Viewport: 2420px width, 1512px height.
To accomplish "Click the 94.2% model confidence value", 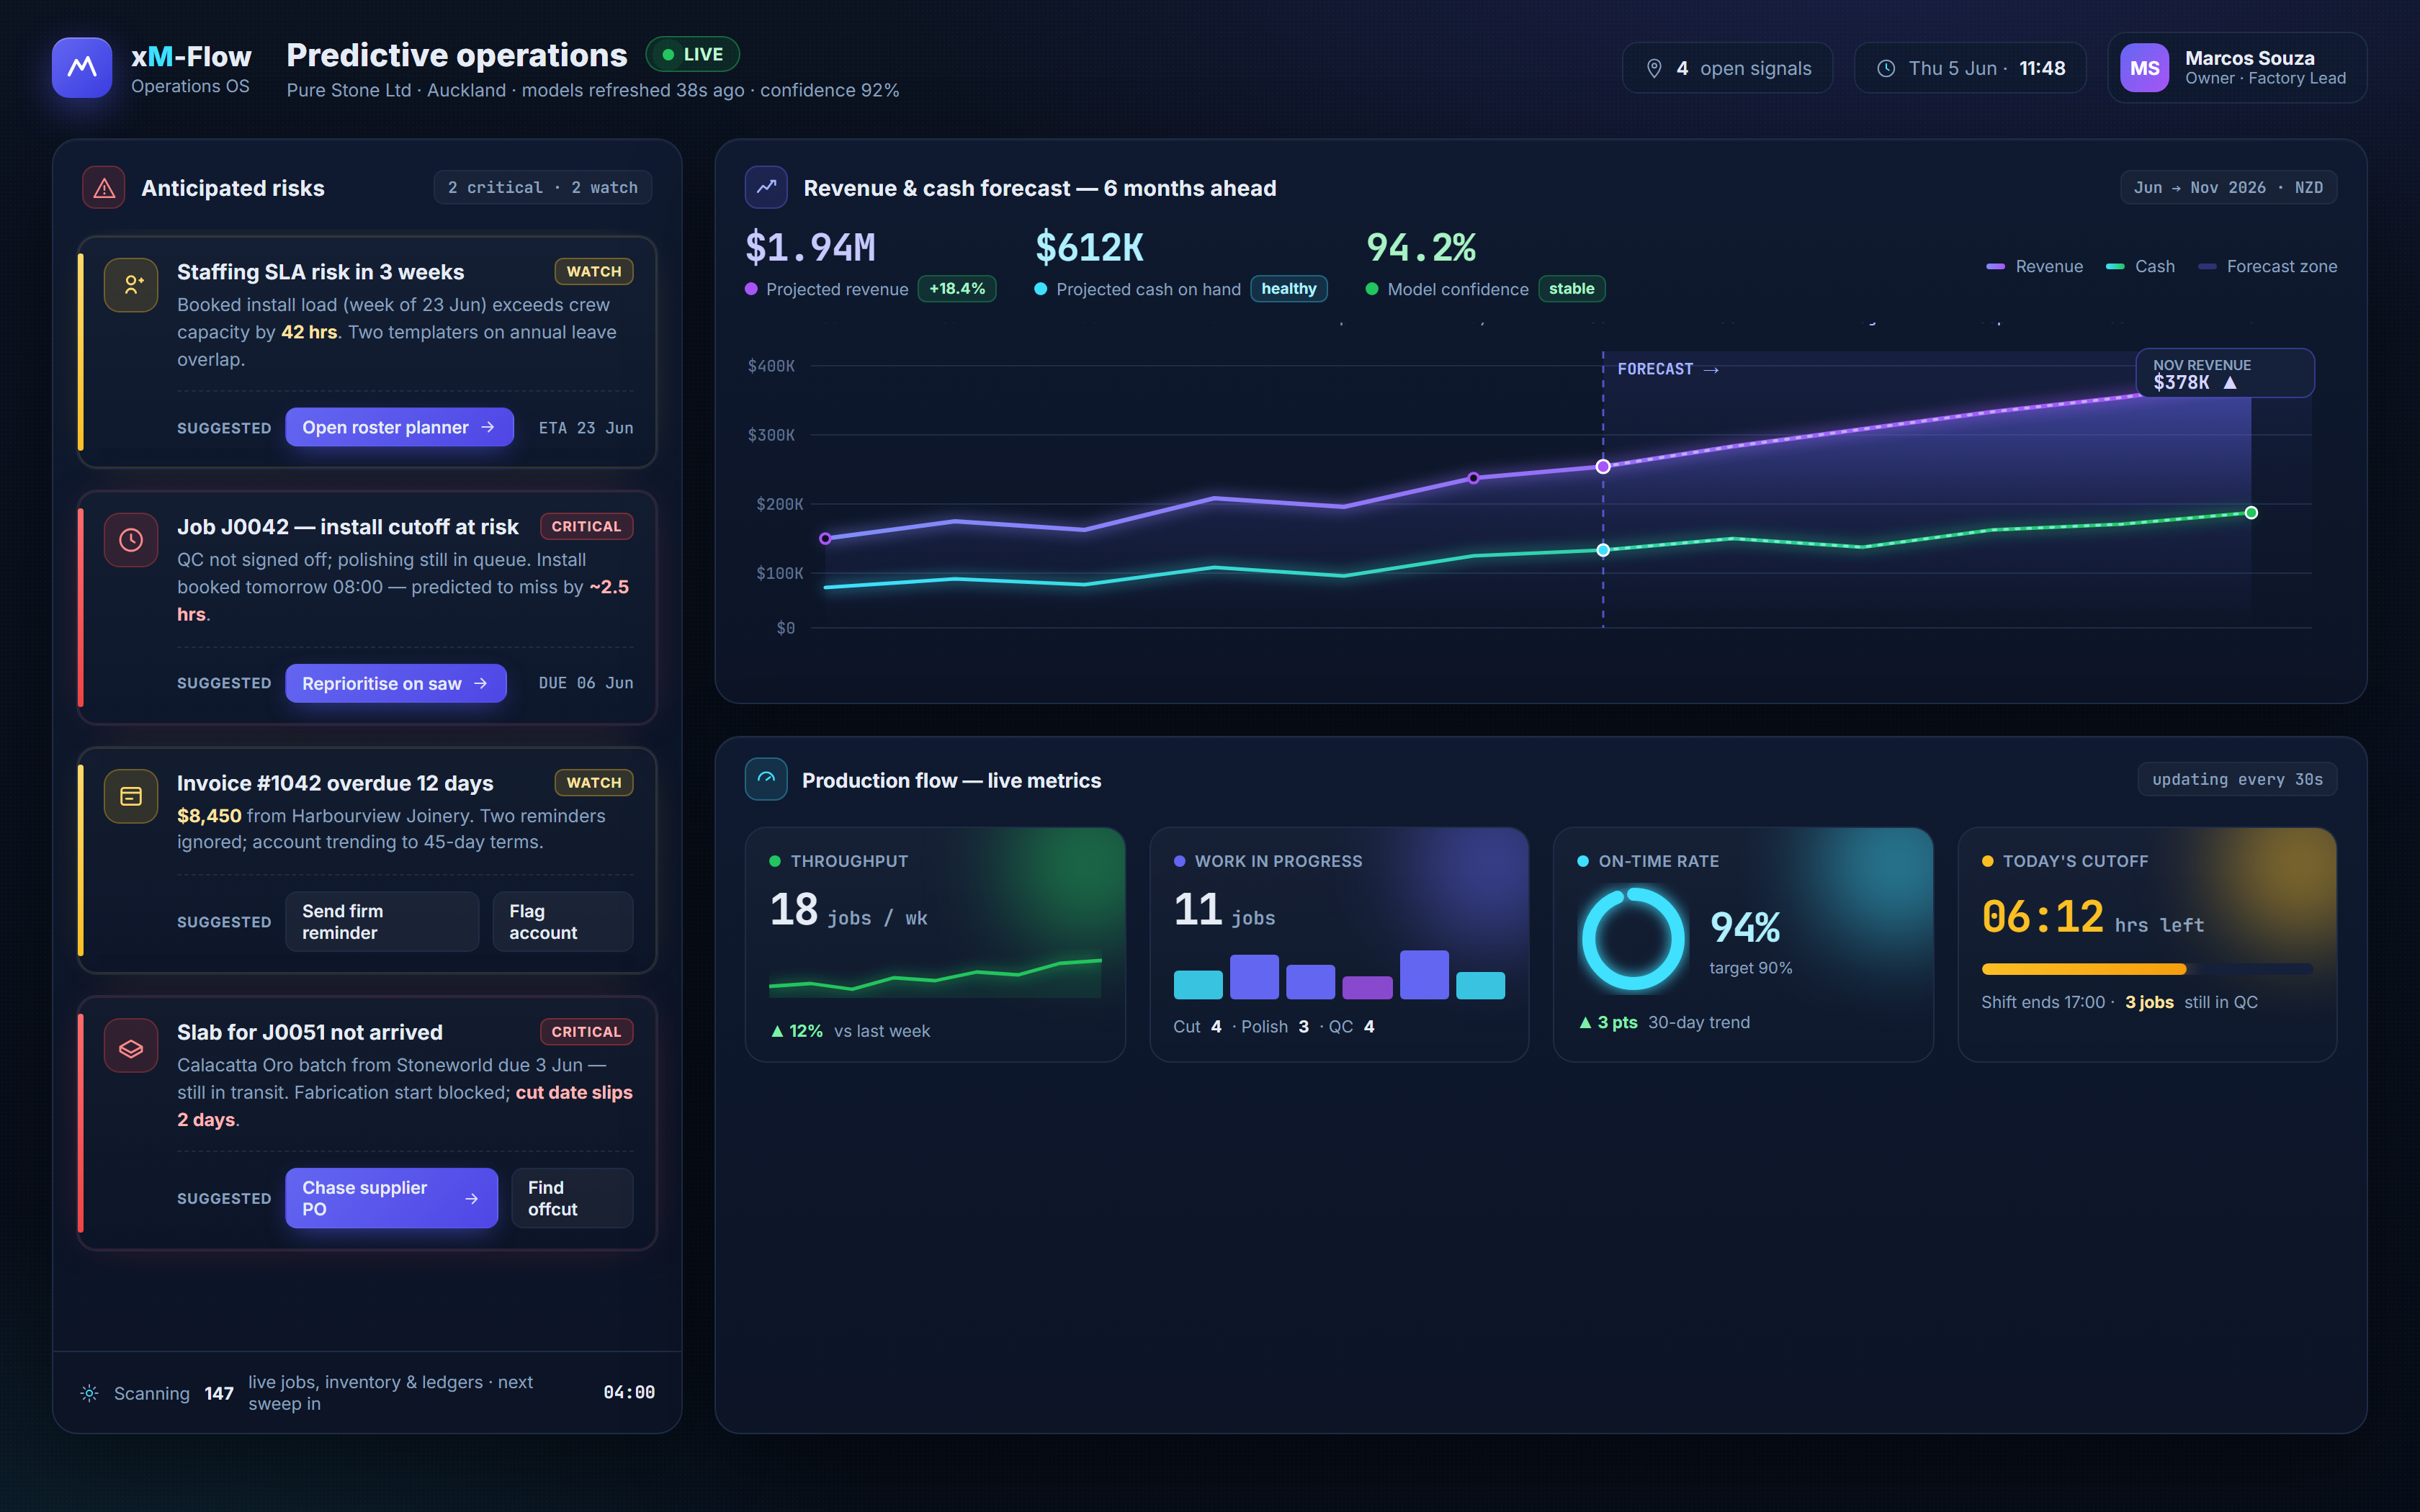I will pyautogui.click(x=1421, y=247).
